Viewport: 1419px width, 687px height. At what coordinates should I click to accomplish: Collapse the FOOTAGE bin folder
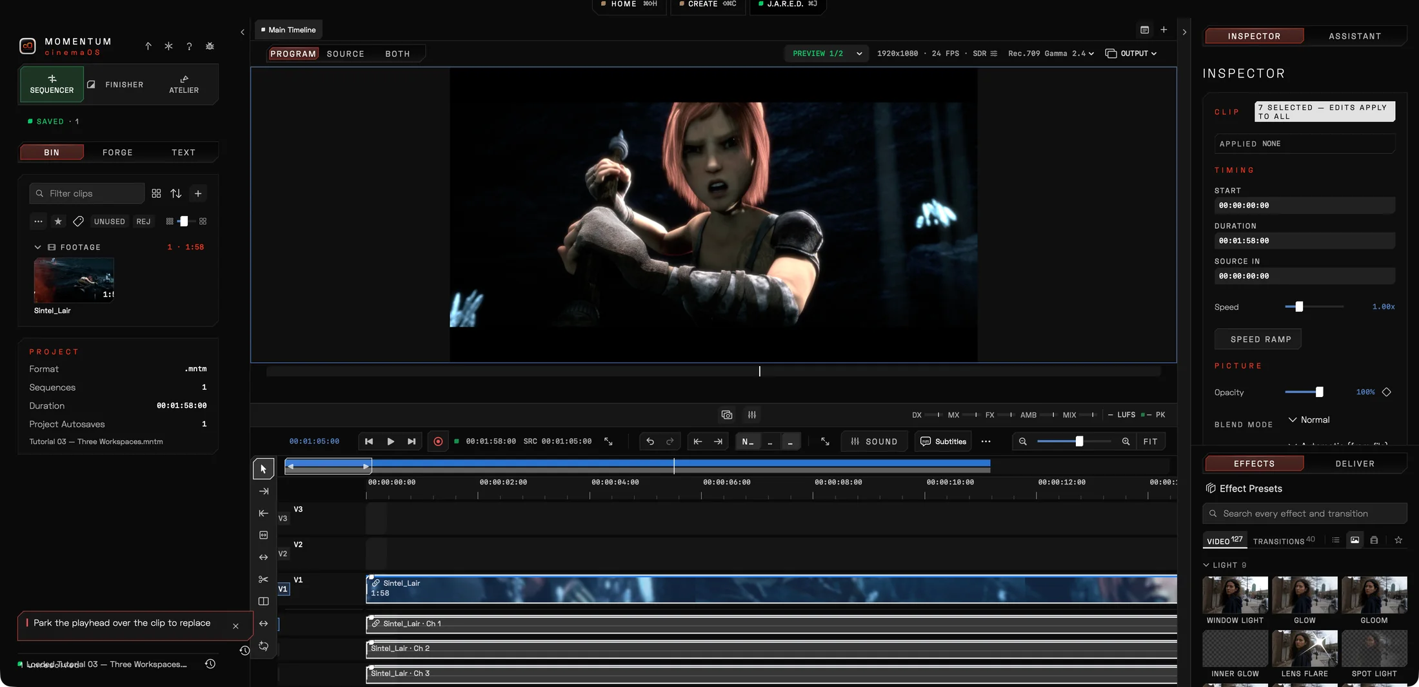(x=37, y=247)
